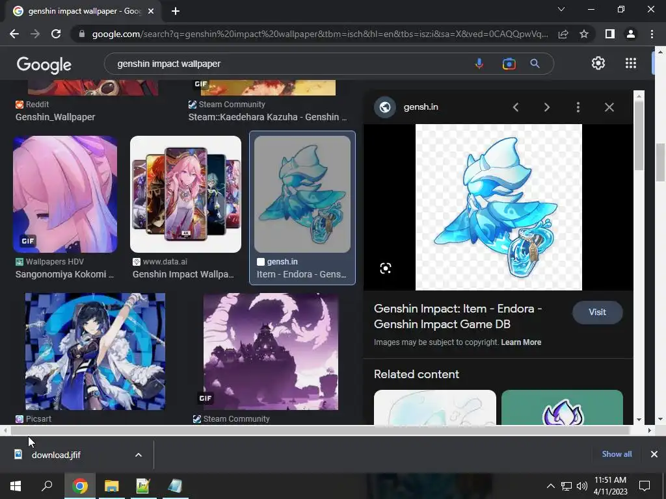The height and width of the screenshot is (499, 666).
Task: Click the browser Back arrow
Action: tap(14, 34)
